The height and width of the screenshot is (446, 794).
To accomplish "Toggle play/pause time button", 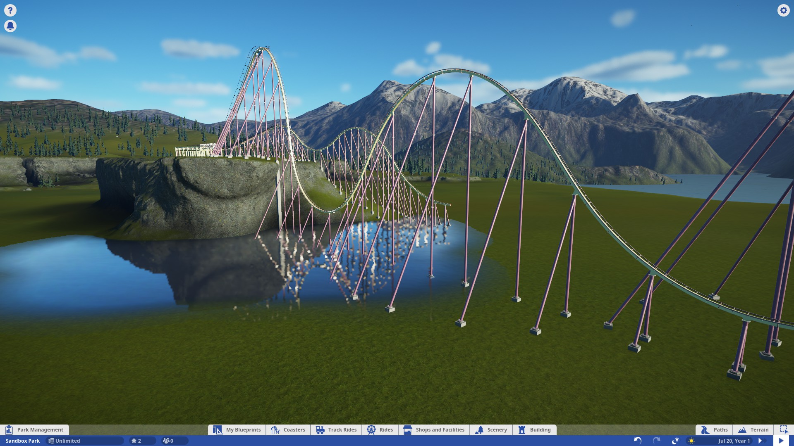I will tap(781, 441).
